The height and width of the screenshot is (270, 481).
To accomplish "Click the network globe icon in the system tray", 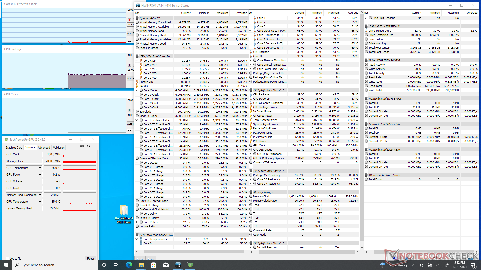I will point(430,265).
